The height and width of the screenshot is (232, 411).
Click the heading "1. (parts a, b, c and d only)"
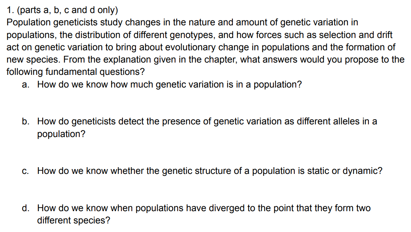[62, 10]
